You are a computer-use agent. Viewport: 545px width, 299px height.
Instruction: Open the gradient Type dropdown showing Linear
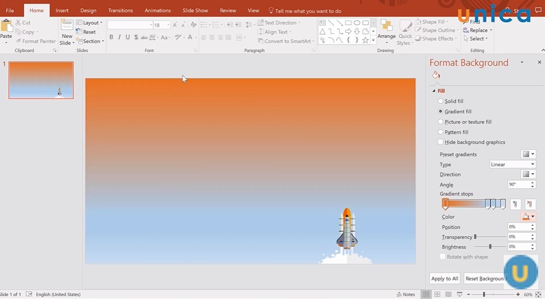tap(512, 165)
